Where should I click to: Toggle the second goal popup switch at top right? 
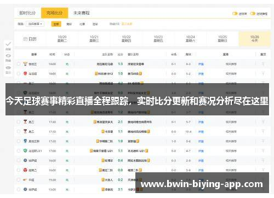click(x=253, y=14)
